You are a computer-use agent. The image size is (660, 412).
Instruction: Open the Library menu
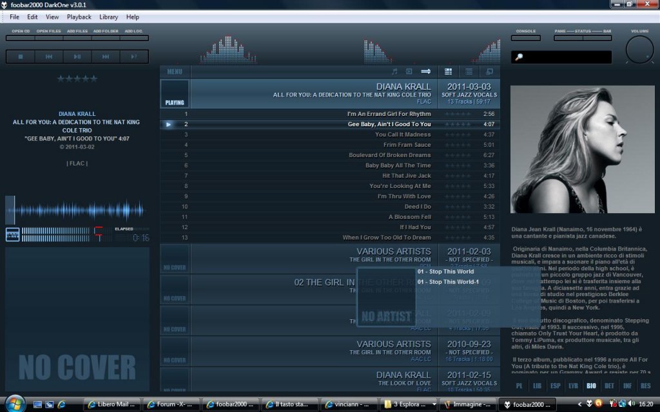[x=108, y=17]
